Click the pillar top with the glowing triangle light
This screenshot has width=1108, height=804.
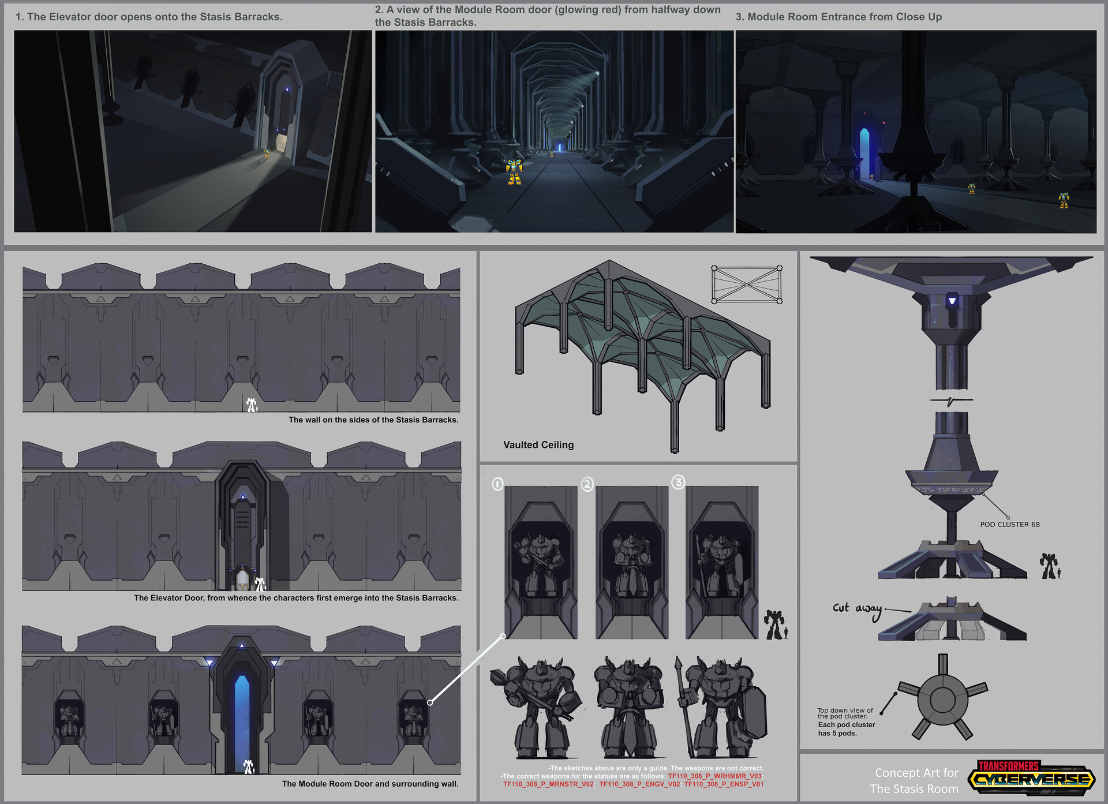(952, 323)
